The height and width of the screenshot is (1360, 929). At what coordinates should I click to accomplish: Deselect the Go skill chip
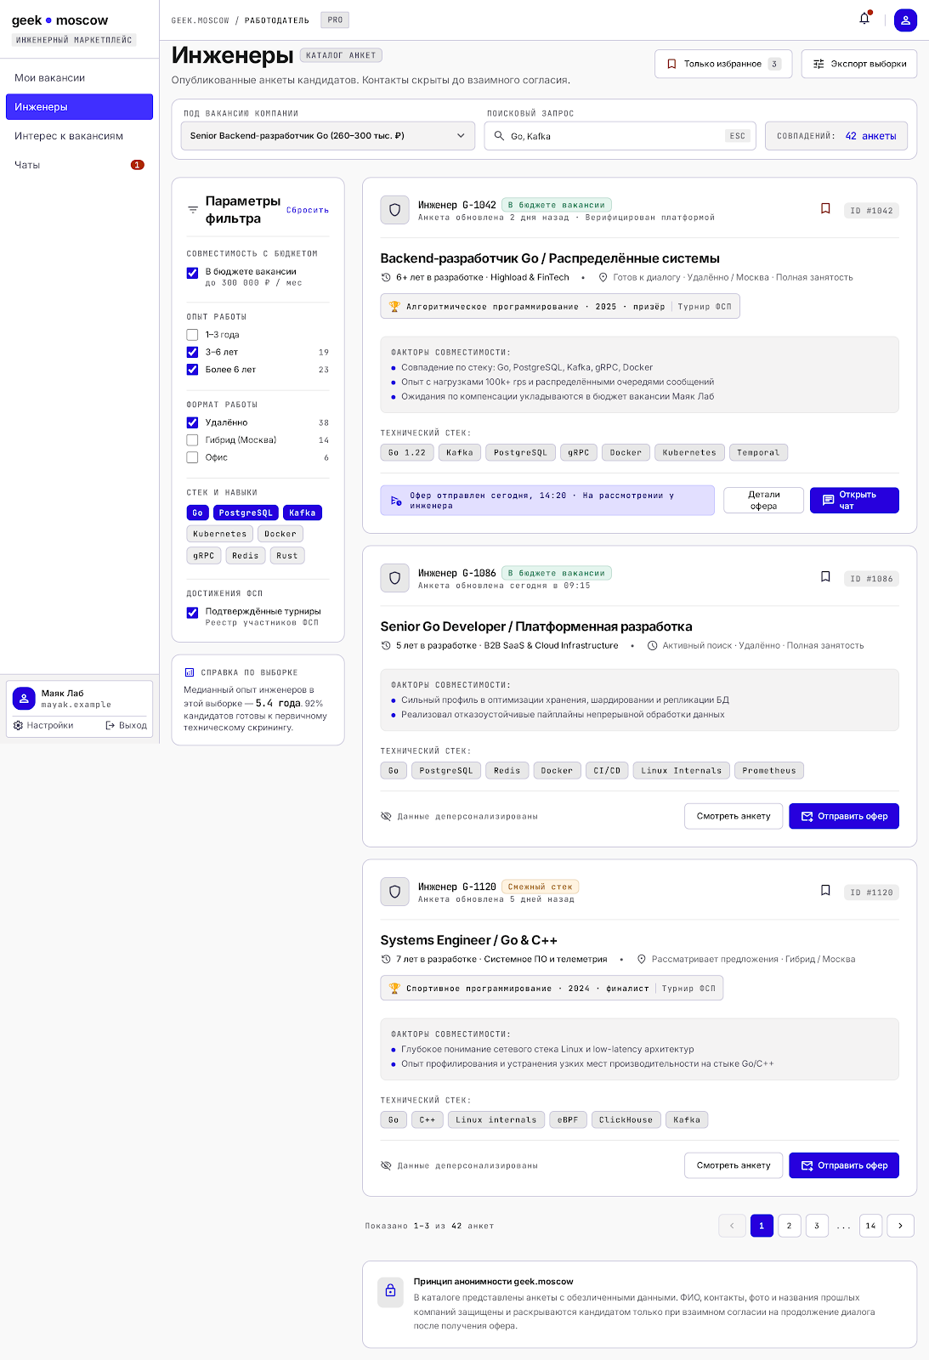pos(197,513)
